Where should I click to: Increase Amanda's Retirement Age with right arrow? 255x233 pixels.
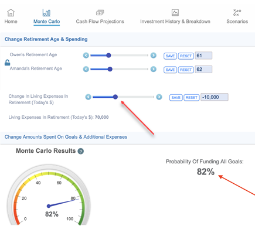point(154,69)
